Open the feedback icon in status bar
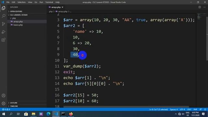The height and width of the screenshot is (117, 208). [x=201, y=110]
